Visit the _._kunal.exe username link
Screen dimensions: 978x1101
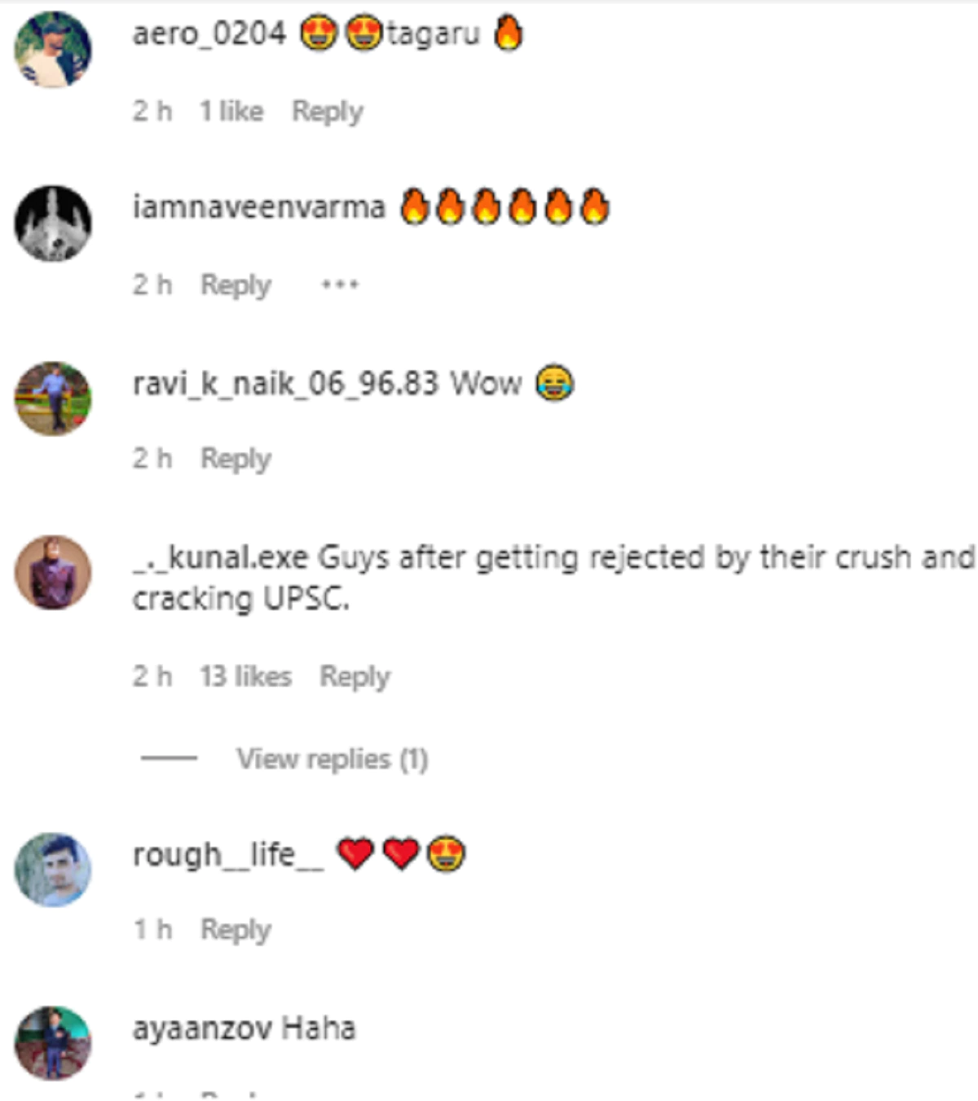pyautogui.click(x=220, y=557)
